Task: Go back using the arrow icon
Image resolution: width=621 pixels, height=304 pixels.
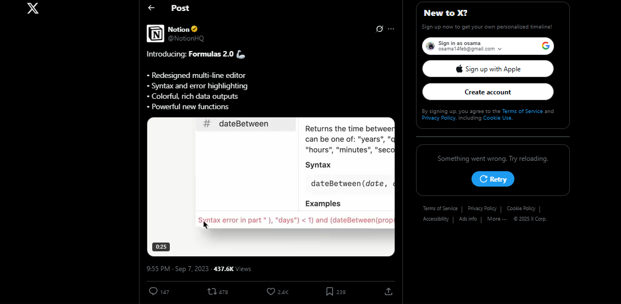Action: coord(151,8)
